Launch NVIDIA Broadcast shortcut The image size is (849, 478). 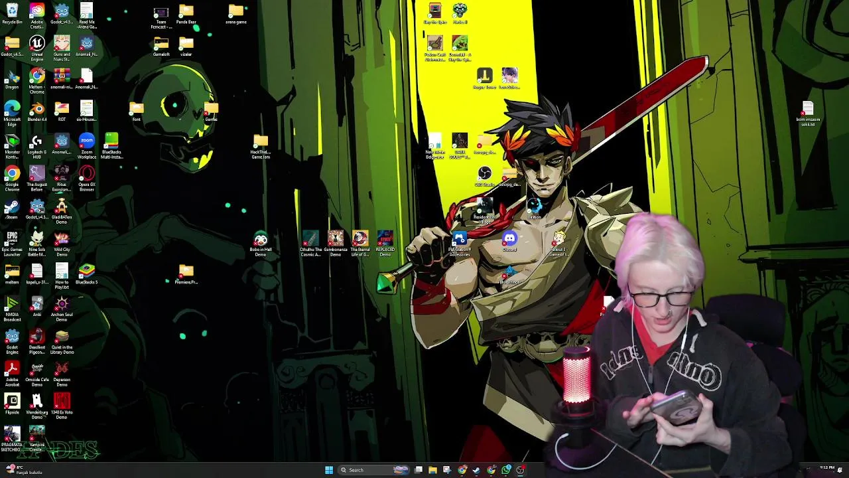(12, 309)
